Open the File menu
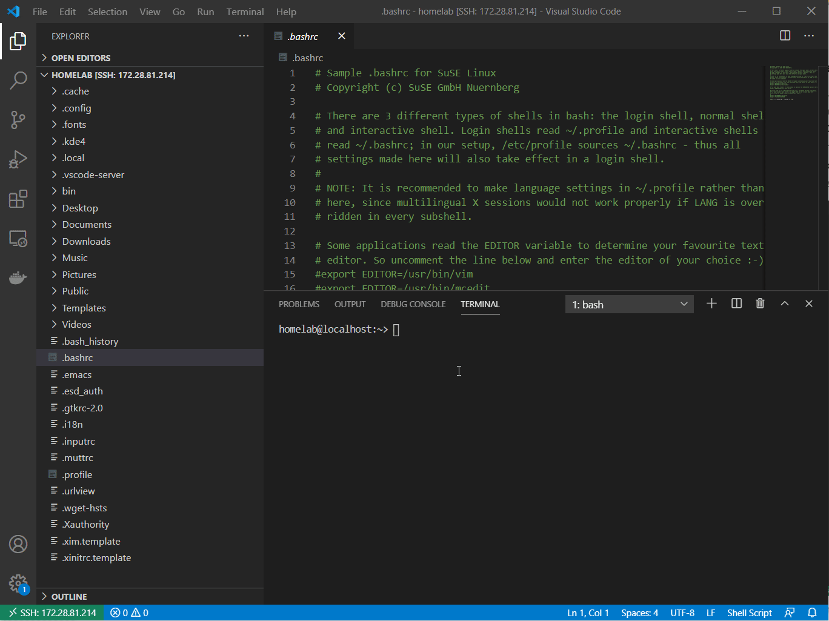This screenshot has width=829, height=621. (39, 12)
